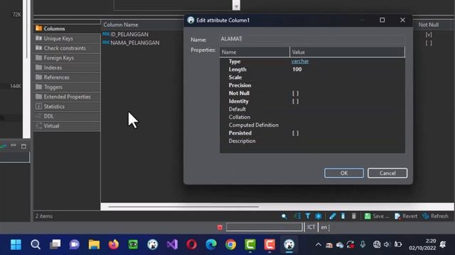
Task: Show the Triggers tab
Action: (67, 87)
